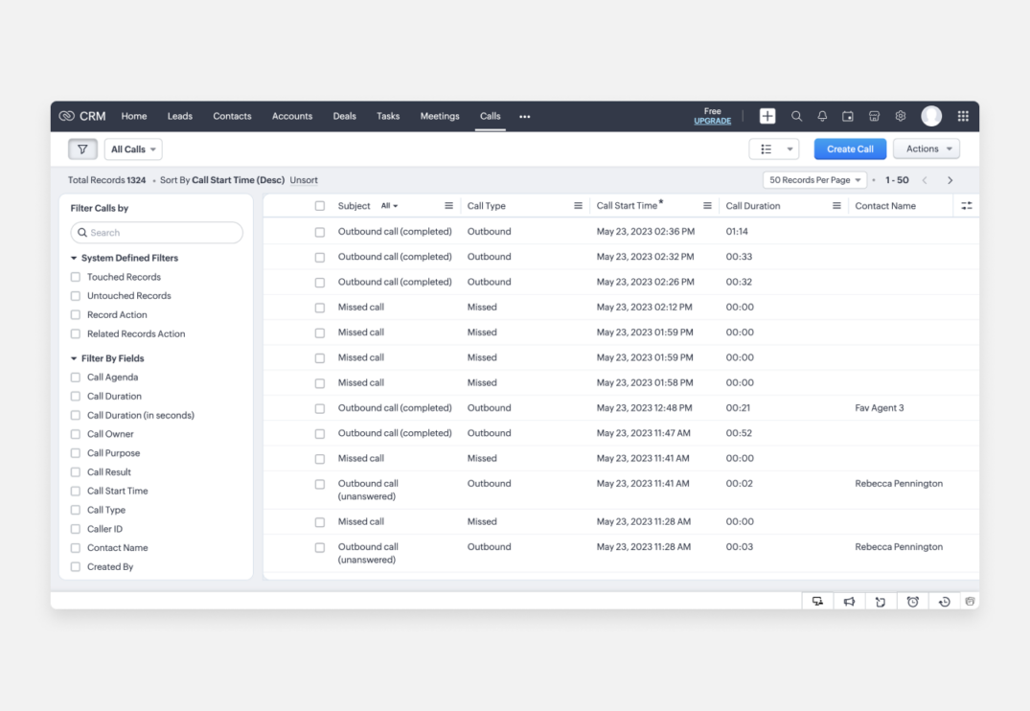The image size is (1030, 711).
Task: Open the Call Type column menu icon
Action: coord(578,206)
